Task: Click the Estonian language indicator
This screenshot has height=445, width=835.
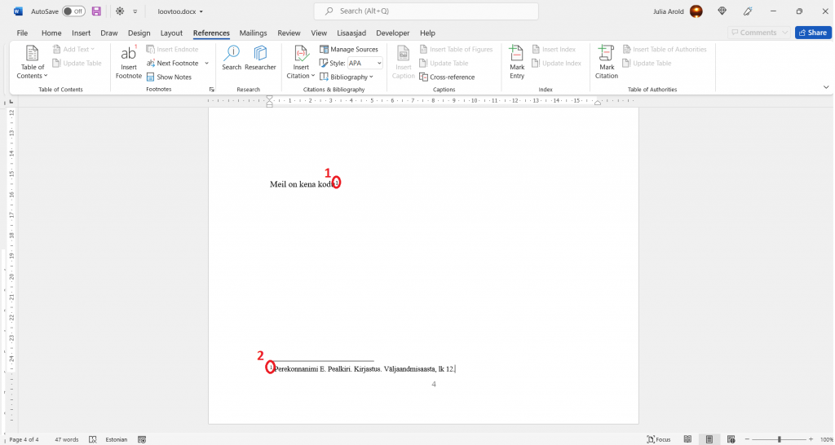Action: (x=117, y=439)
